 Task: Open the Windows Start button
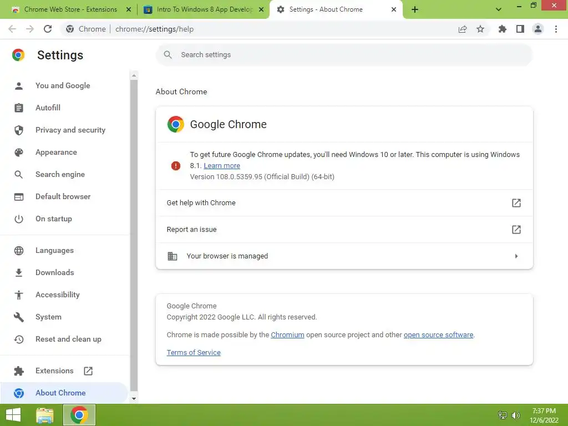point(13,415)
